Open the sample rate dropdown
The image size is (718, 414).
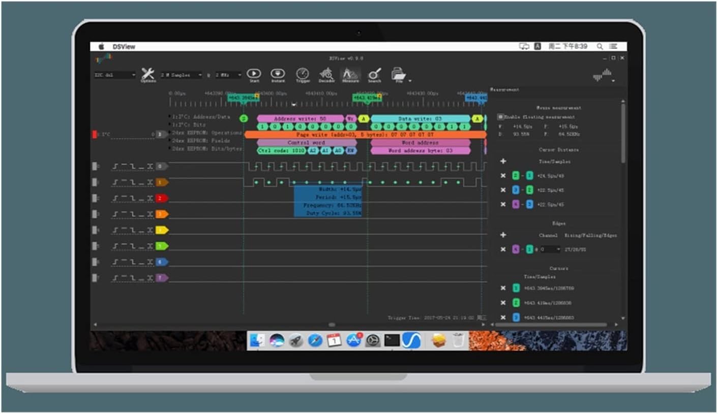click(228, 75)
